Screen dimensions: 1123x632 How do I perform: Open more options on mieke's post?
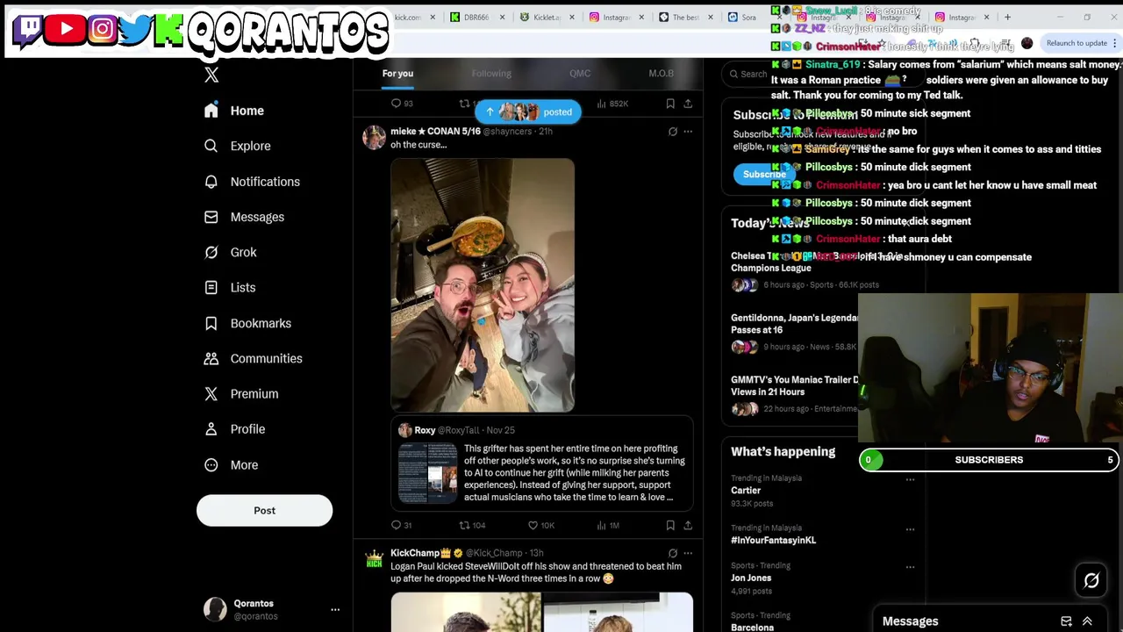click(x=688, y=132)
